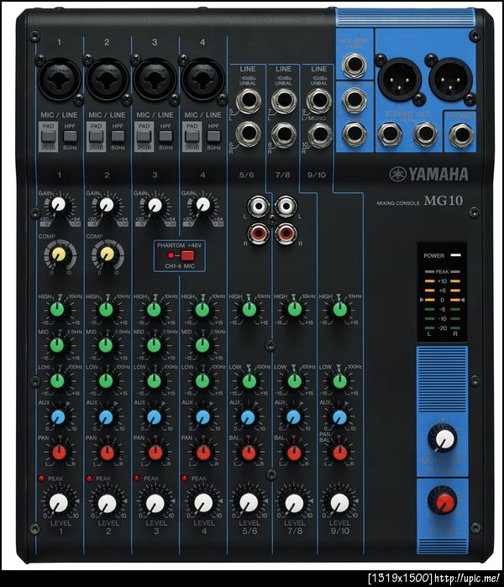Click the channel 2 yellow COMP knob
Image resolution: width=504 pixels, height=587 pixels.
107,254
